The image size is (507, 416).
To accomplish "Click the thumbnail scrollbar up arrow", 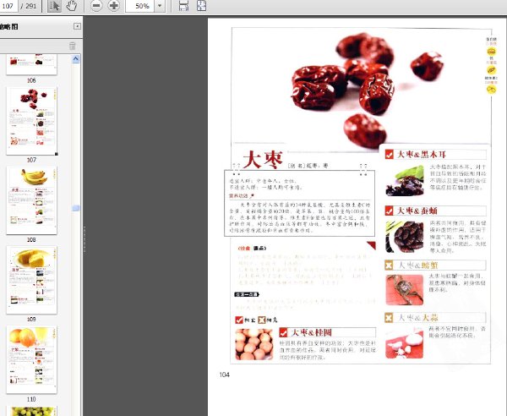I will [x=76, y=59].
